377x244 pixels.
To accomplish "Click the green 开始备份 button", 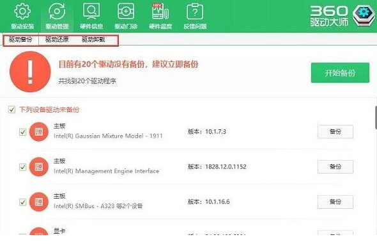I will [340, 73].
